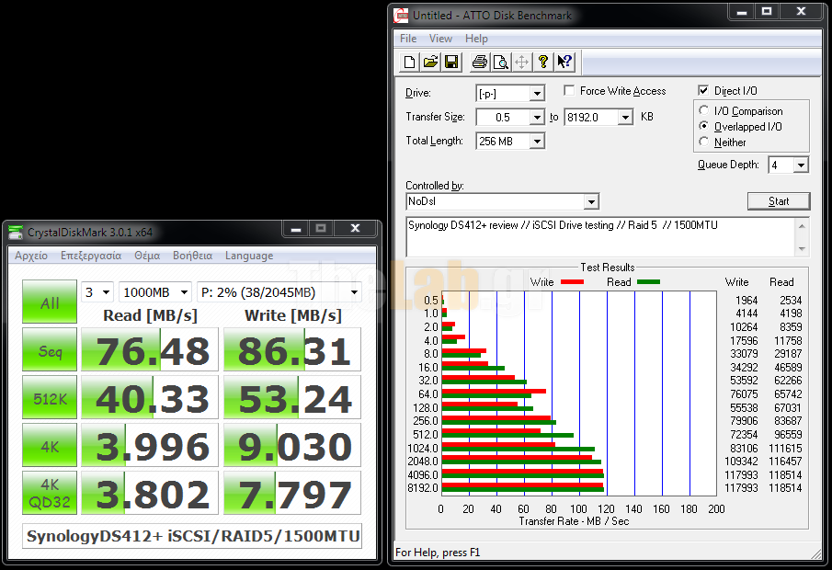The width and height of the screenshot is (832, 570).
Task: Click the ATTO read result 2534
Action: tap(791, 301)
